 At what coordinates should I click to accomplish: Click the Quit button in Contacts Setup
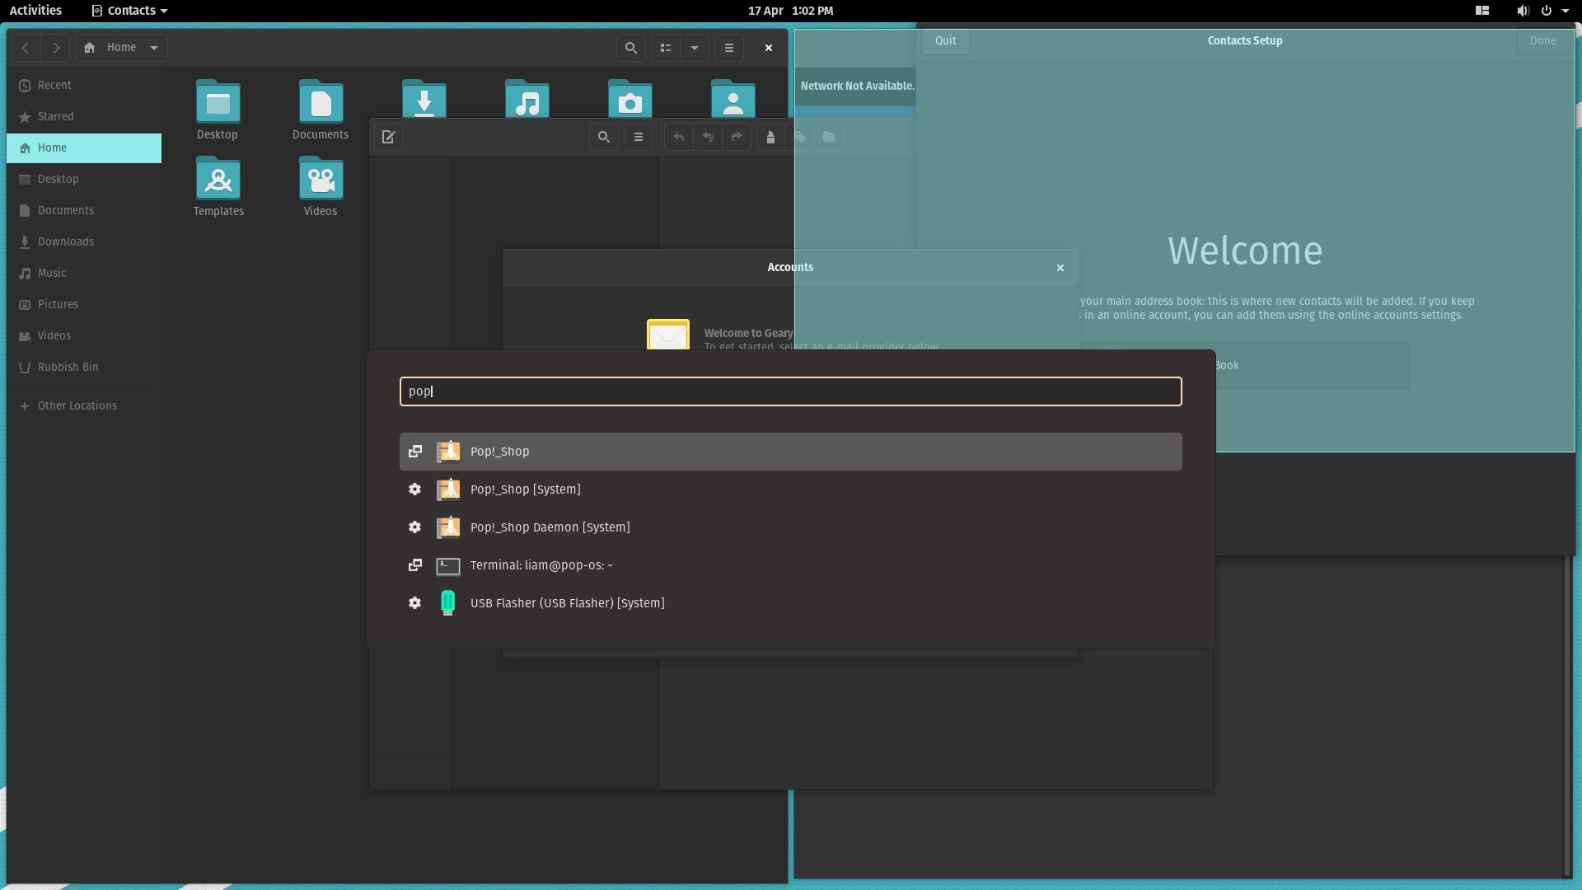[x=946, y=41]
